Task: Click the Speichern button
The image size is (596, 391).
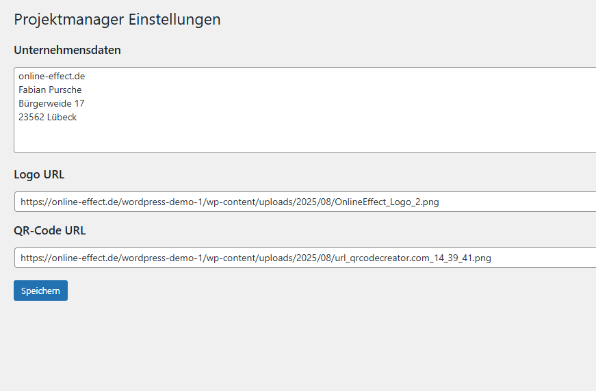Action: click(40, 291)
